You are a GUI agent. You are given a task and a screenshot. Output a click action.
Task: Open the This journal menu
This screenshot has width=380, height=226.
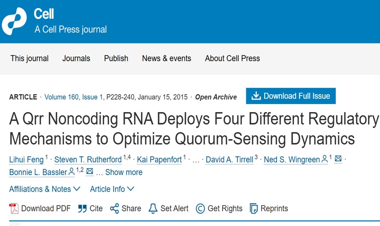pyautogui.click(x=30, y=59)
